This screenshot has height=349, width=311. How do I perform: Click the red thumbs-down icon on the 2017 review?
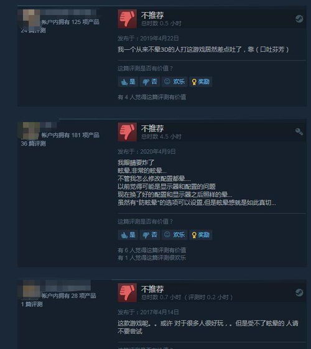click(127, 292)
